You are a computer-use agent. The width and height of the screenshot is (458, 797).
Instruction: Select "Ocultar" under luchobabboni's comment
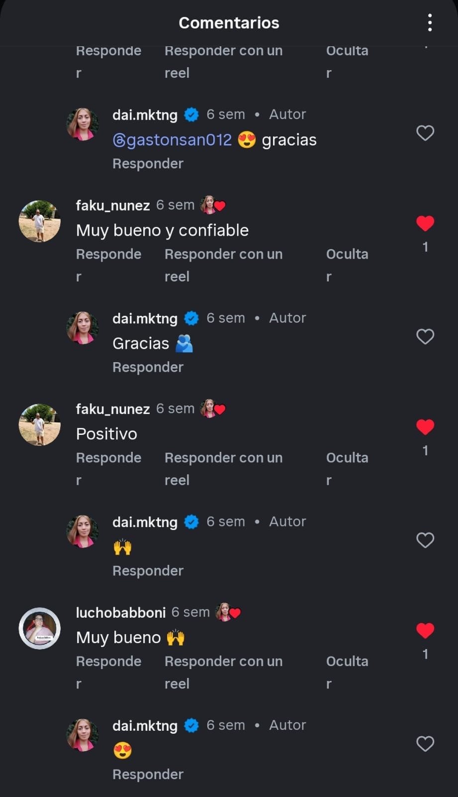coord(347,672)
